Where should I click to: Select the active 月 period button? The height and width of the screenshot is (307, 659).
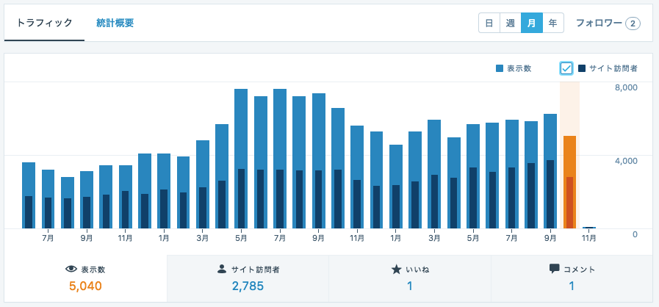click(x=531, y=24)
